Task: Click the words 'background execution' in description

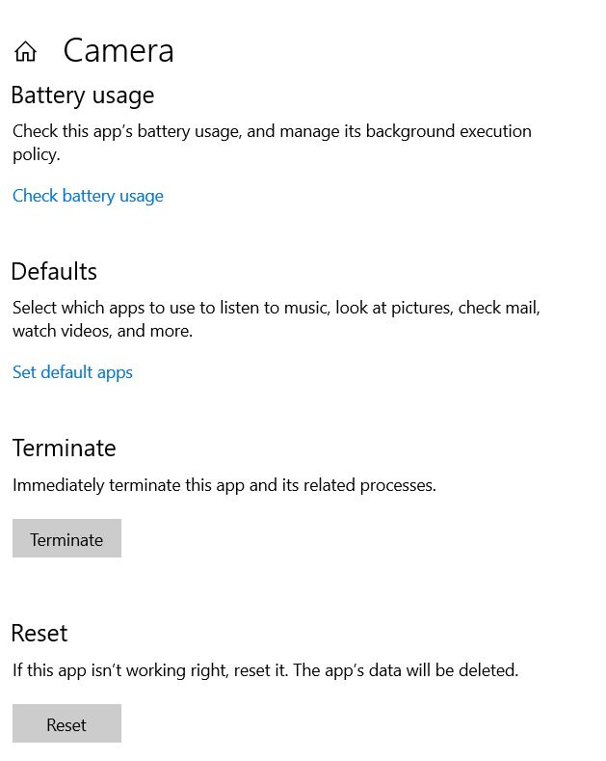Action: pyautogui.click(x=448, y=131)
